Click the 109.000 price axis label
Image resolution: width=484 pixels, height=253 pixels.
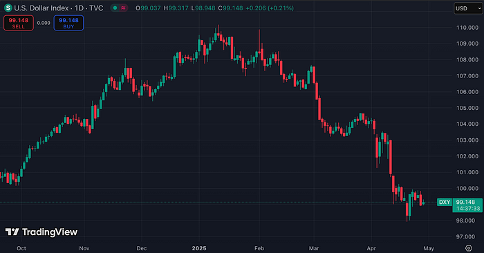(467, 44)
